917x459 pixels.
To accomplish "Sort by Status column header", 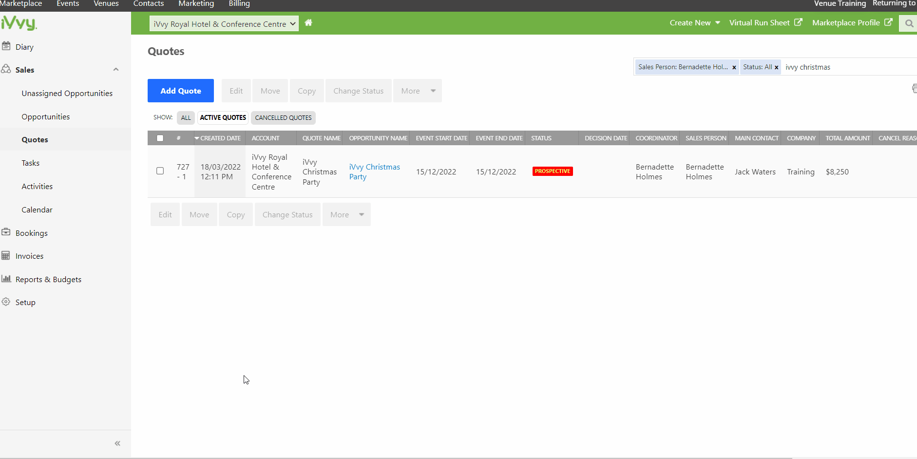I will point(541,138).
